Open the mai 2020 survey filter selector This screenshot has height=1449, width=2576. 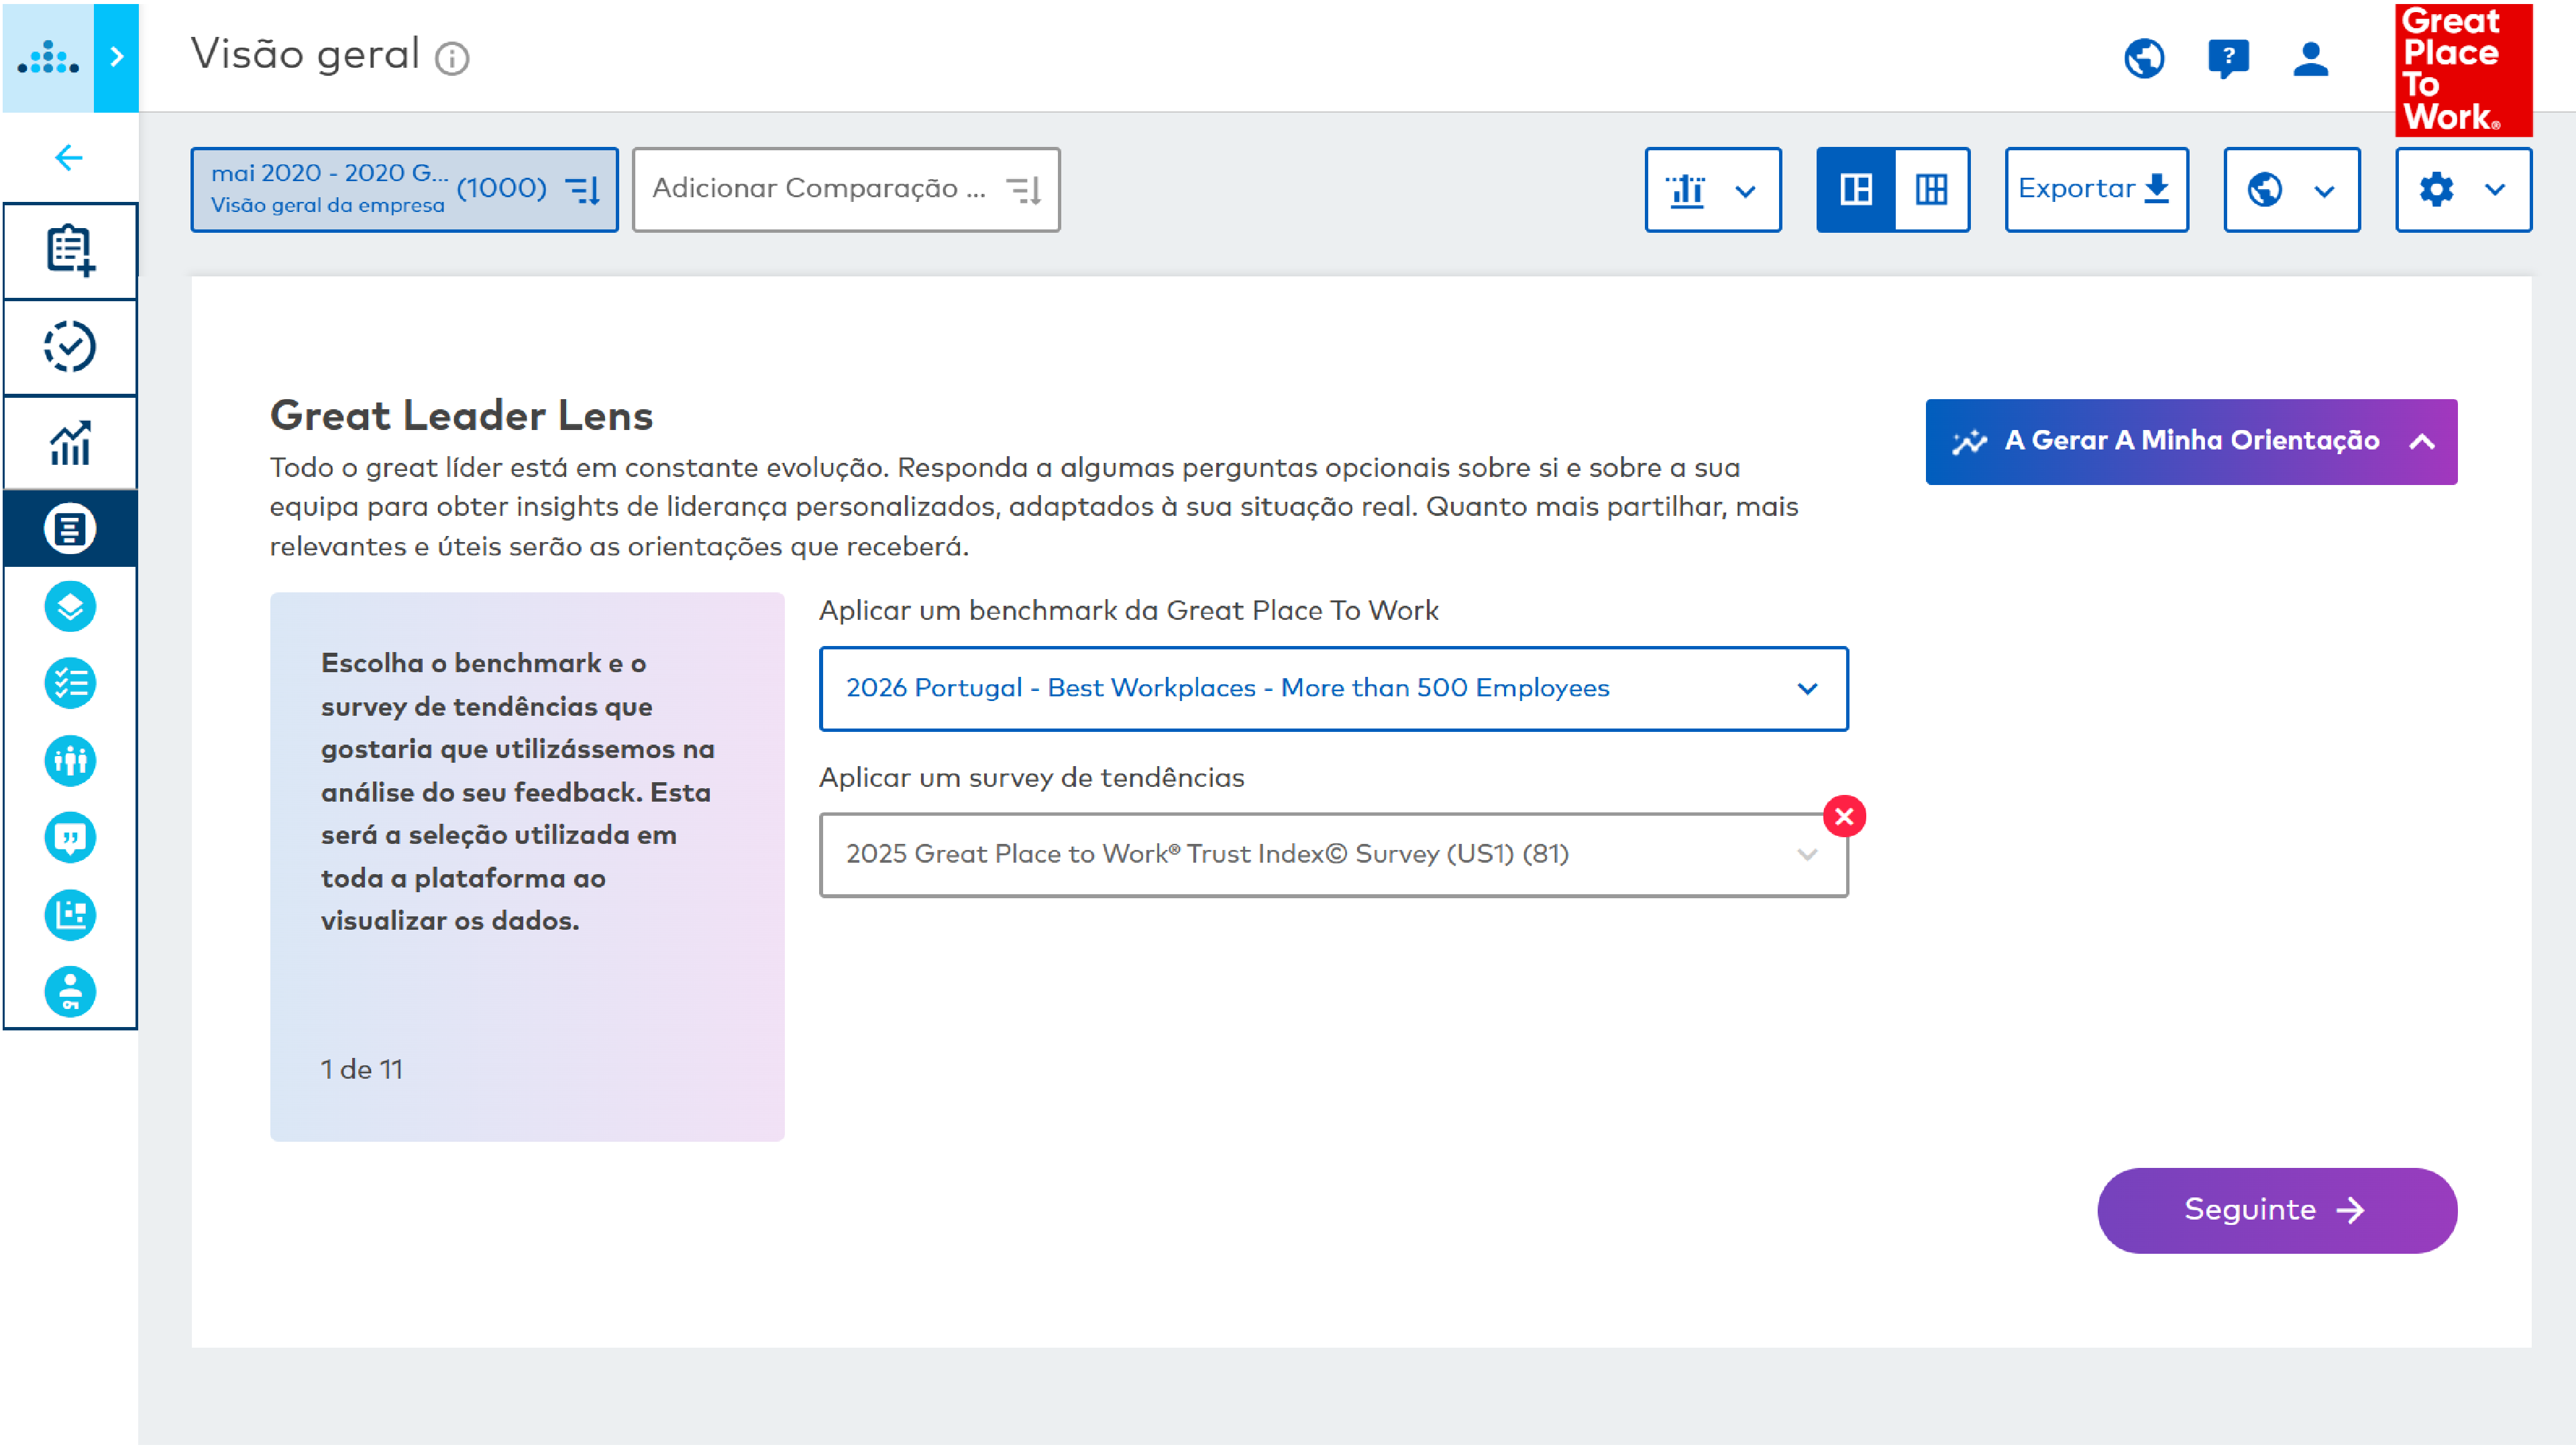click(x=404, y=189)
